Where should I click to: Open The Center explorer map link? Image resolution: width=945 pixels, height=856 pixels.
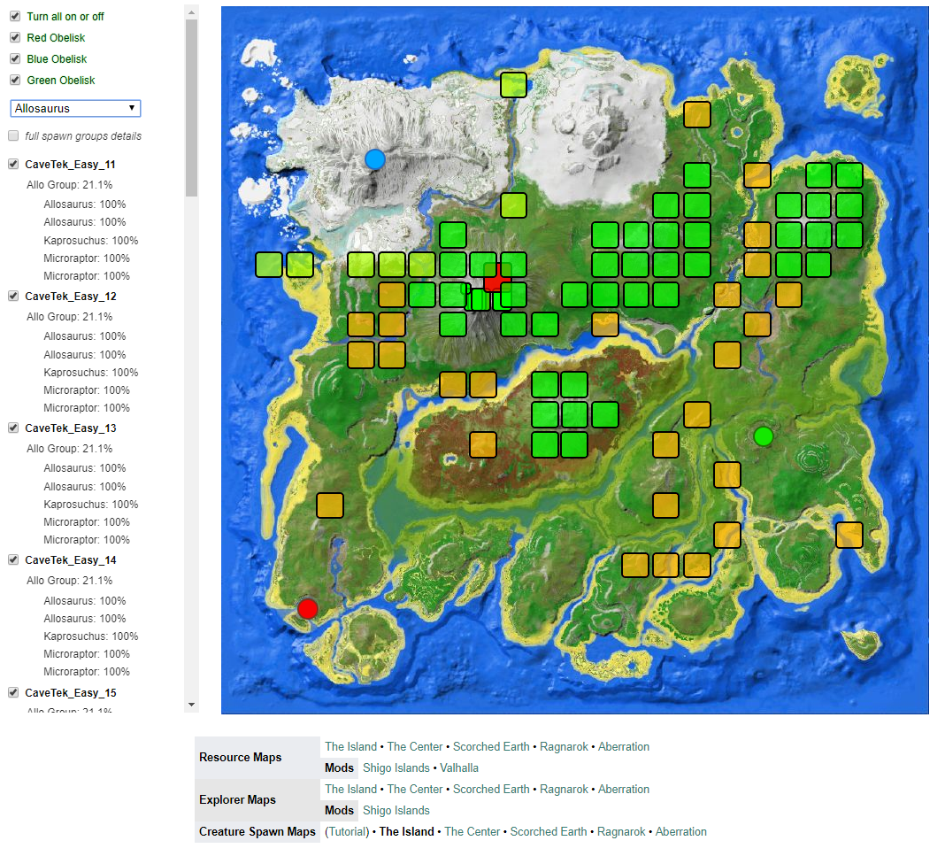(x=415, y=789)
